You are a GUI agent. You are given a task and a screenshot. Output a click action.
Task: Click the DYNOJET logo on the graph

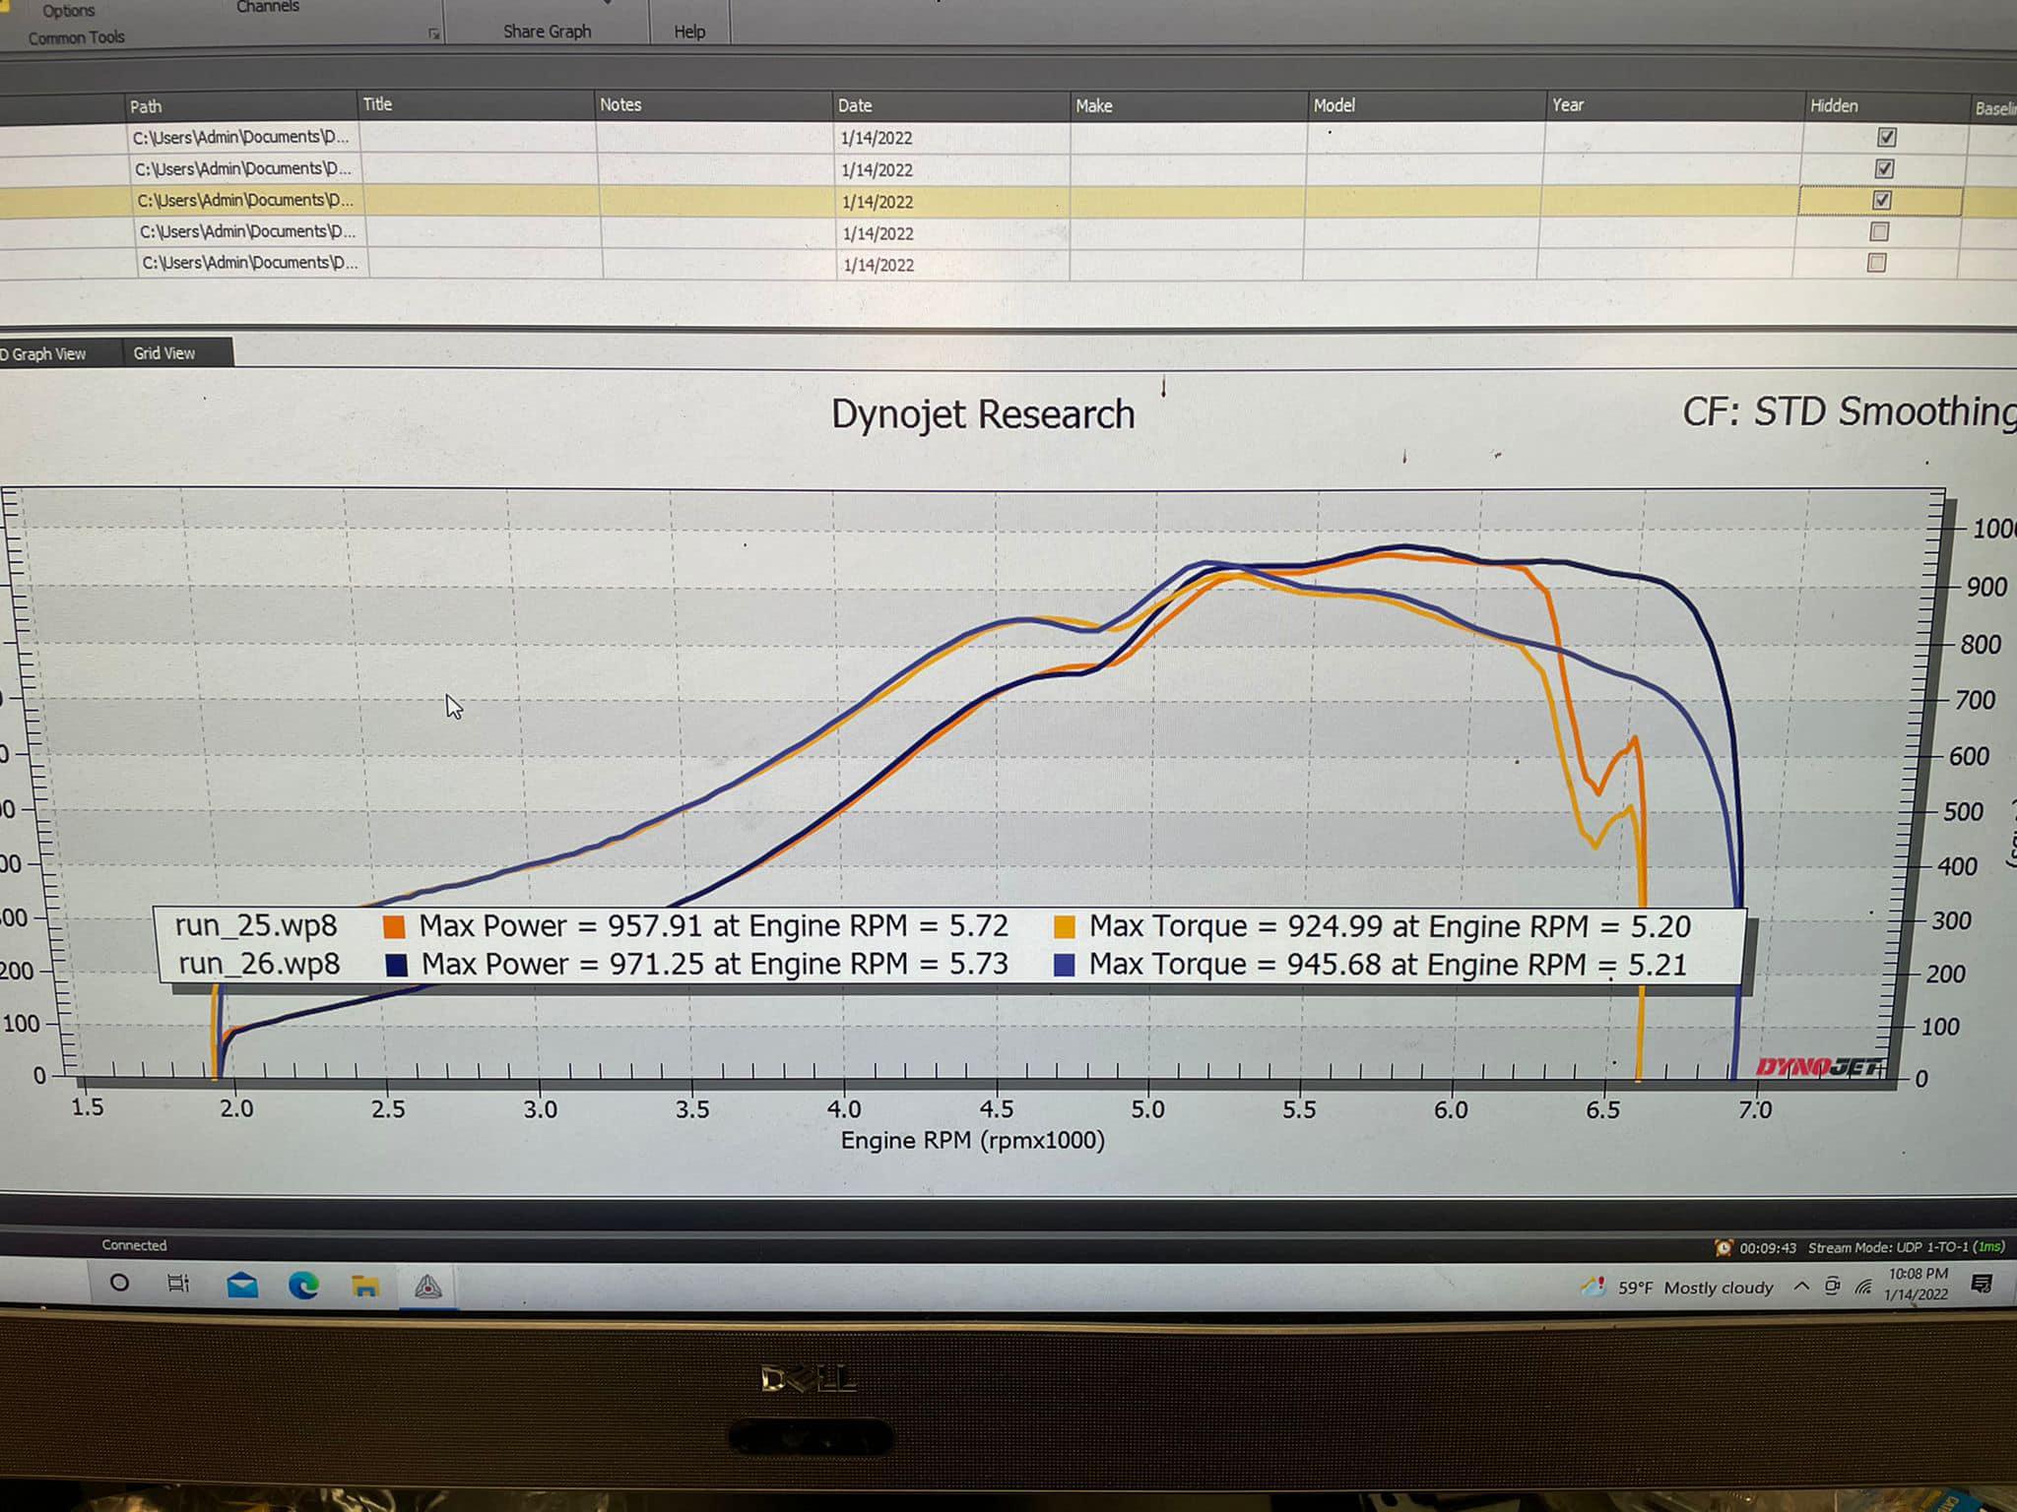click(x=1819, y=1067)
